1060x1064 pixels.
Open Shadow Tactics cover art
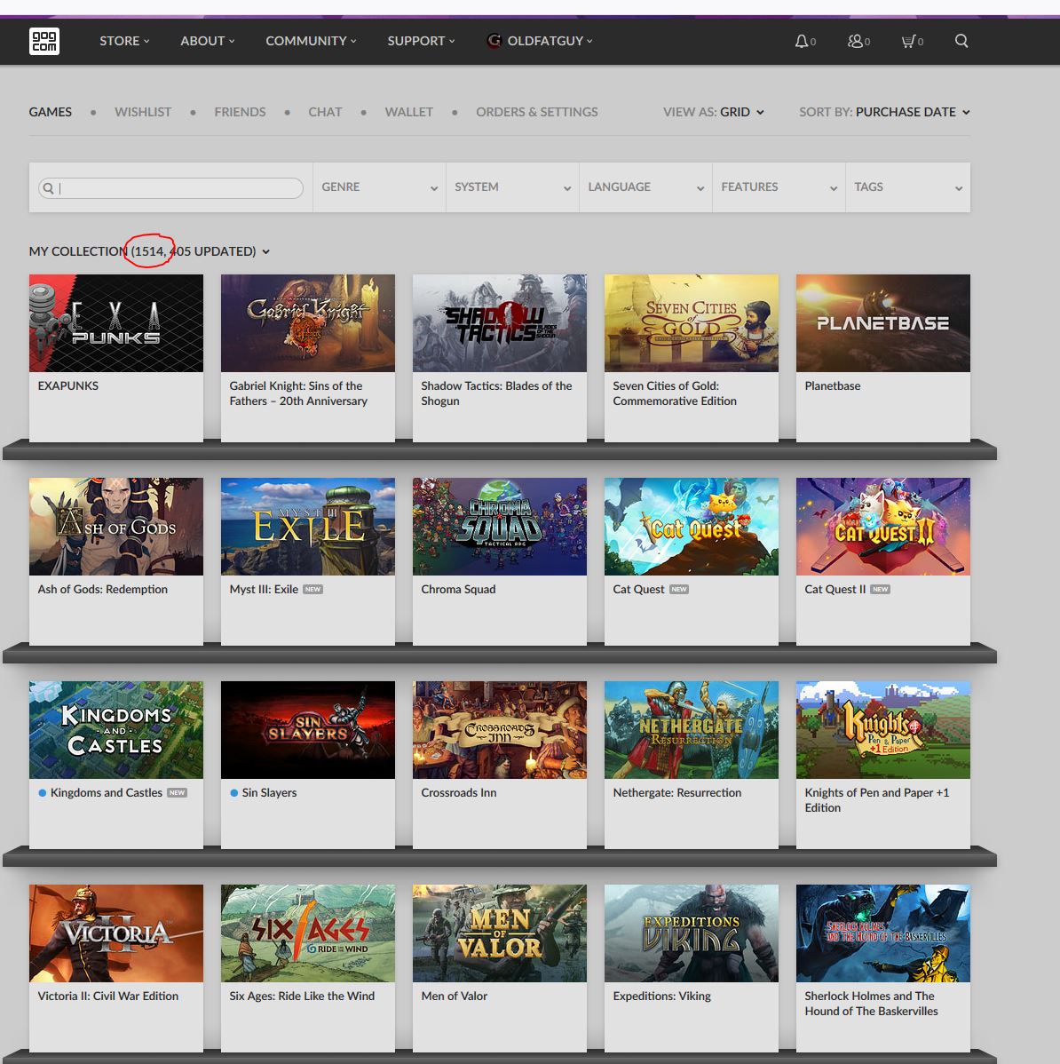click(x=500, y=323)
